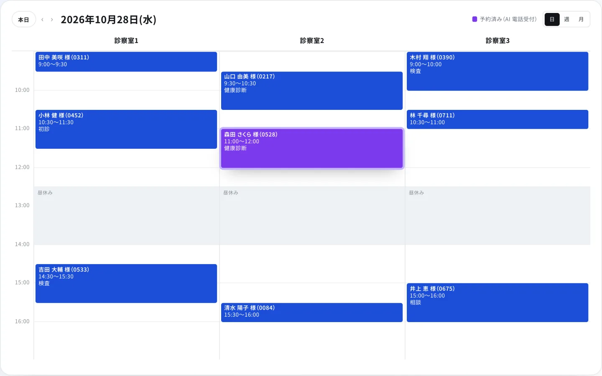The width and height of the screenshot is (602, 376).
Task: Click the 予約済み (AI 電話受付) legend label
Action: [508, 19]
